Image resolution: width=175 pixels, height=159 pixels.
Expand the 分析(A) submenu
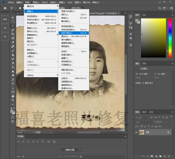pyautogui.click(x=41, y=75)
